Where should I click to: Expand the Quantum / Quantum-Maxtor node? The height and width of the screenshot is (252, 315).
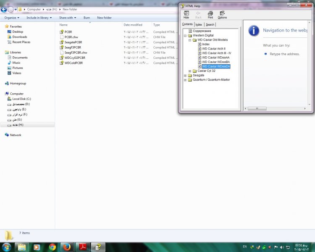(185, 80)
